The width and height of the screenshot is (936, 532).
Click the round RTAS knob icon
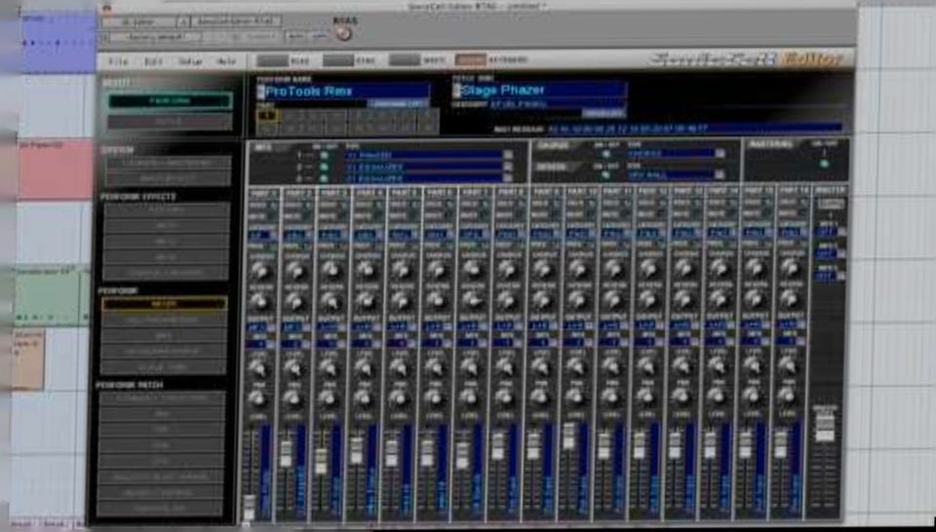343,33
